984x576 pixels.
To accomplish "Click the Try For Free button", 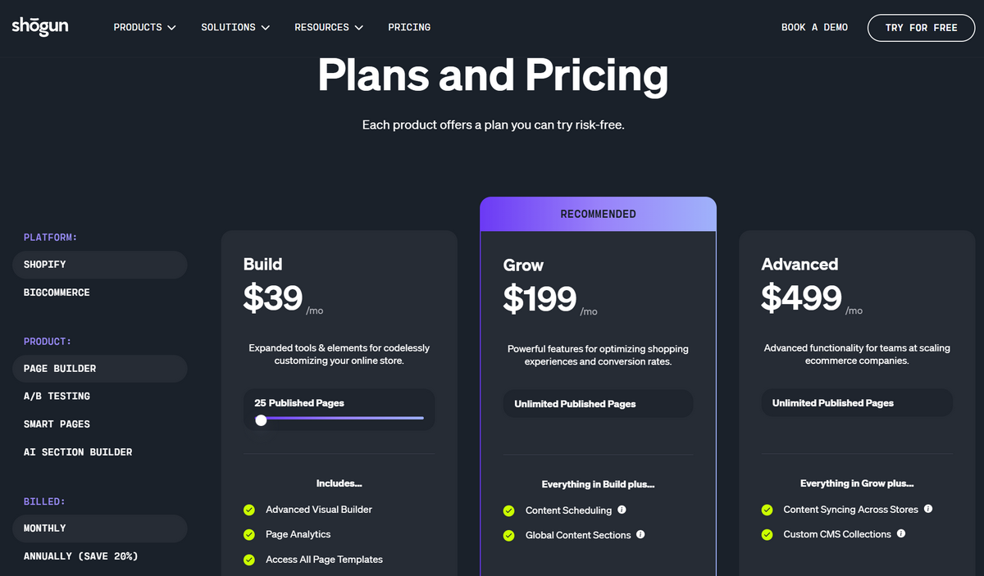I will tap(921, 27).
